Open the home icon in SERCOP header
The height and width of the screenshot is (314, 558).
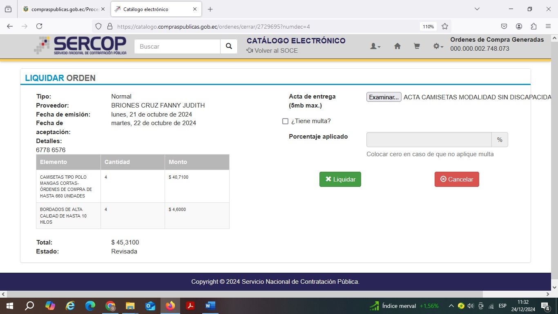coord(397,47)
